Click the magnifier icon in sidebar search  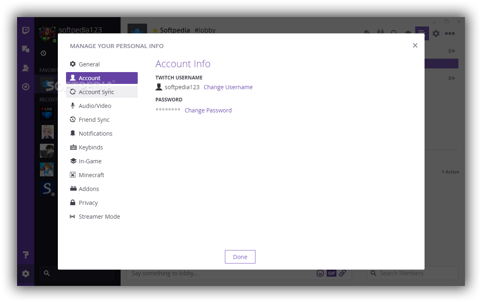coord(47,273)
